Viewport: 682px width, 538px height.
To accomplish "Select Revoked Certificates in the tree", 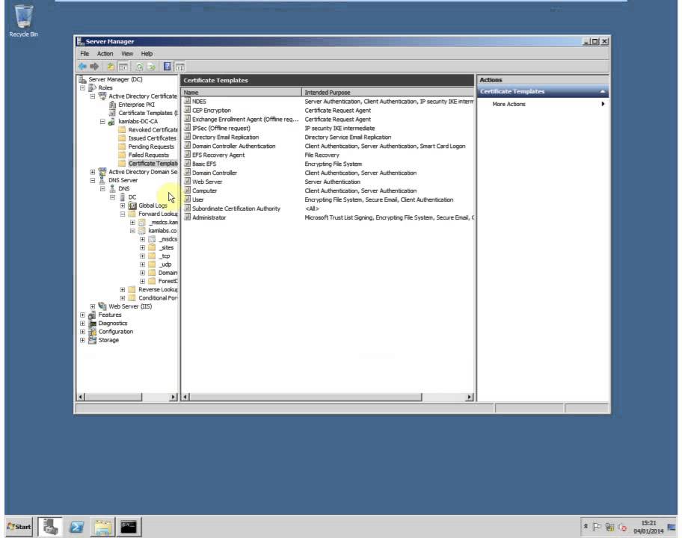I will pyautogui.click(x=153, y=129).
